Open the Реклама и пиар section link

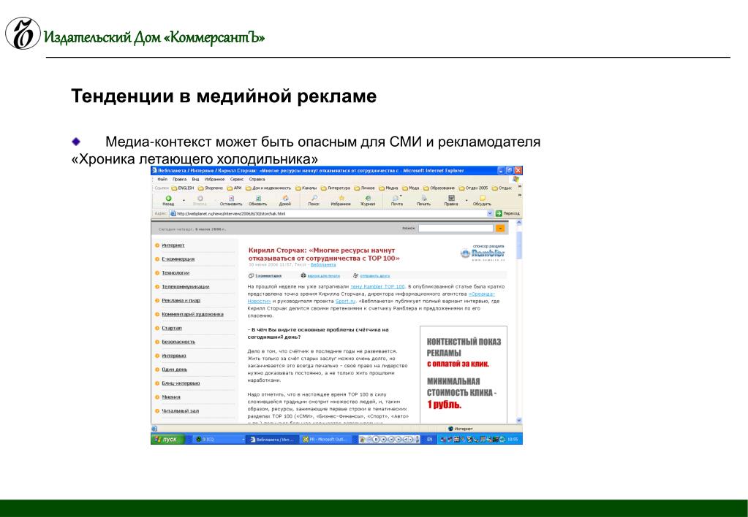(x=181, y=301)
